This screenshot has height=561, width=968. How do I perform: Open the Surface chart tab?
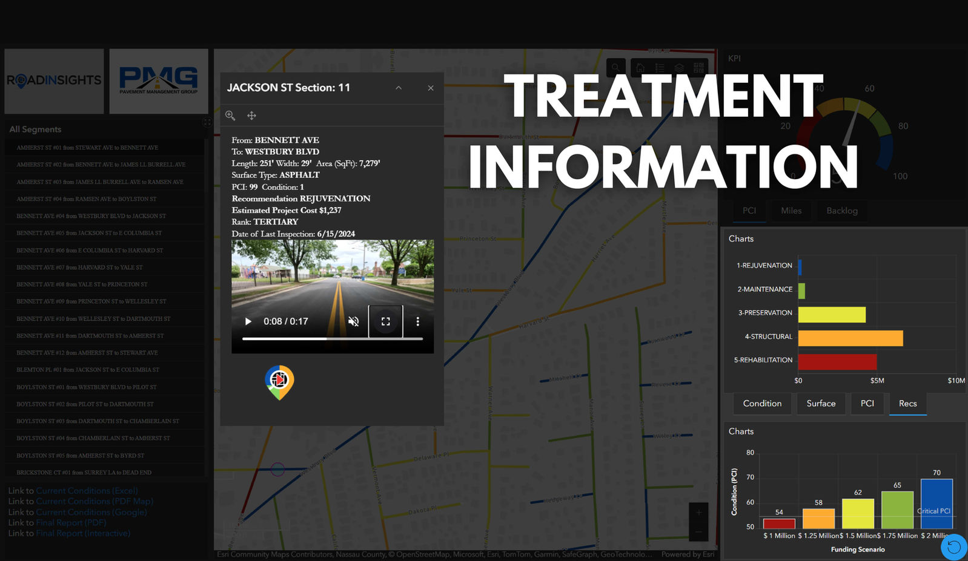tap(821, 404)
